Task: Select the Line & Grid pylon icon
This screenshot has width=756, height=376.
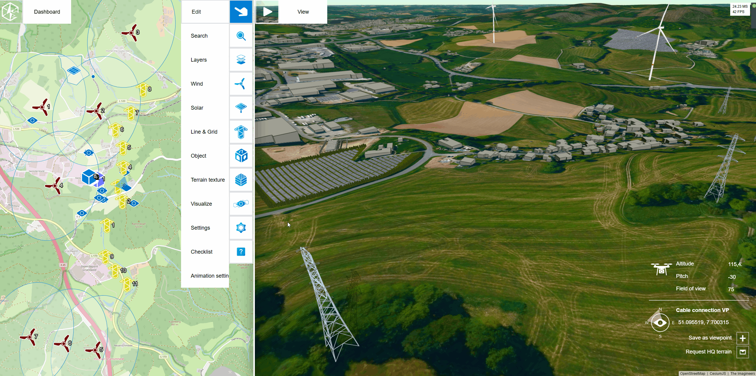Action: tap(241, 132)
